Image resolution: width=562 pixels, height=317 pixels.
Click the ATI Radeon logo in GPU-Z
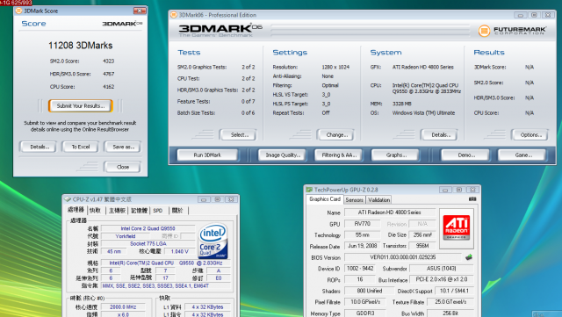coord(457,228)
